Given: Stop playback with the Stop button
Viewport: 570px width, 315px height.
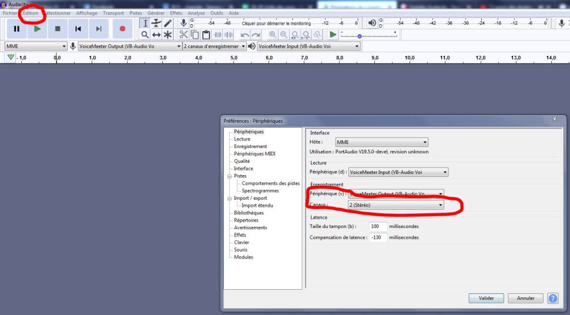Looking at the screenshot, I should coord(58,29).
